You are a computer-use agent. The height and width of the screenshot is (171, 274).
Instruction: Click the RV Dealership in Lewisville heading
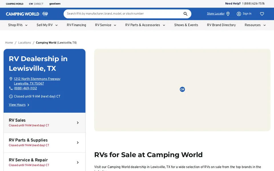(38, 64)
